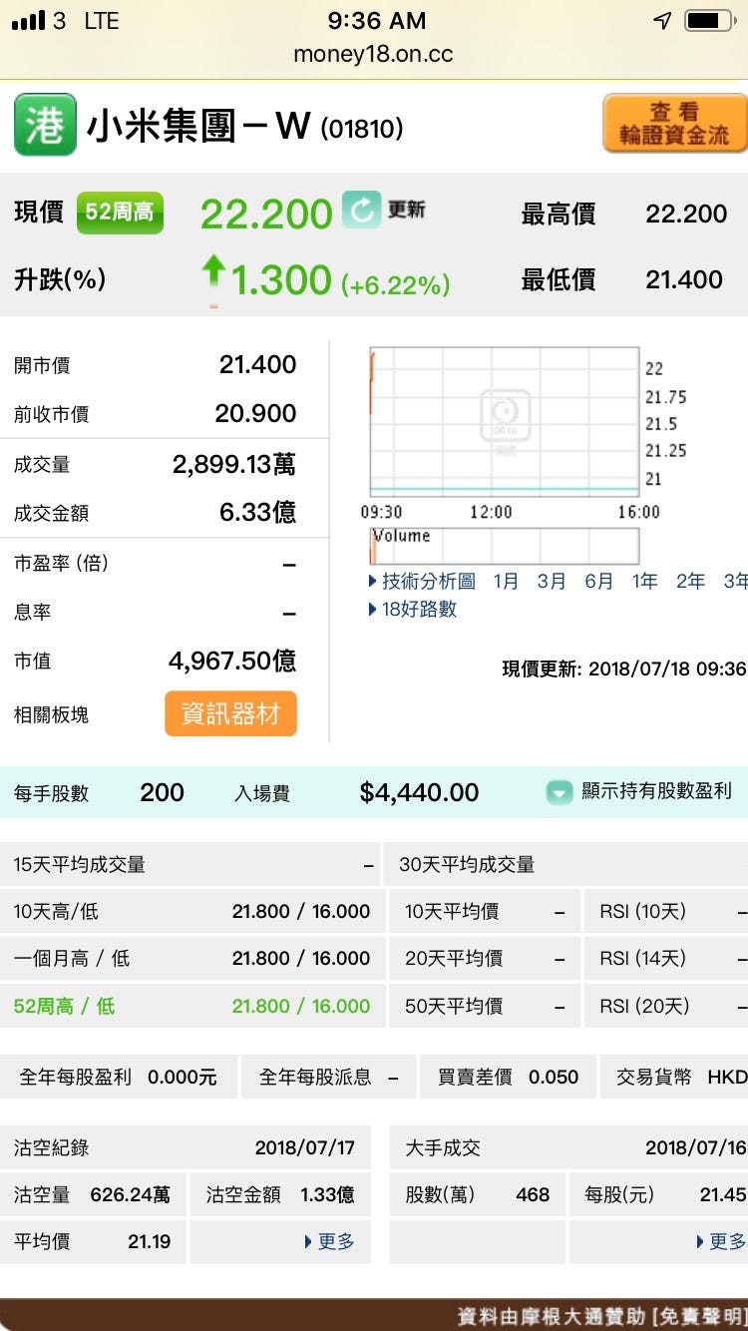Select percentage change (+6.22%)

pyautogui.click(x=396, y=285)
